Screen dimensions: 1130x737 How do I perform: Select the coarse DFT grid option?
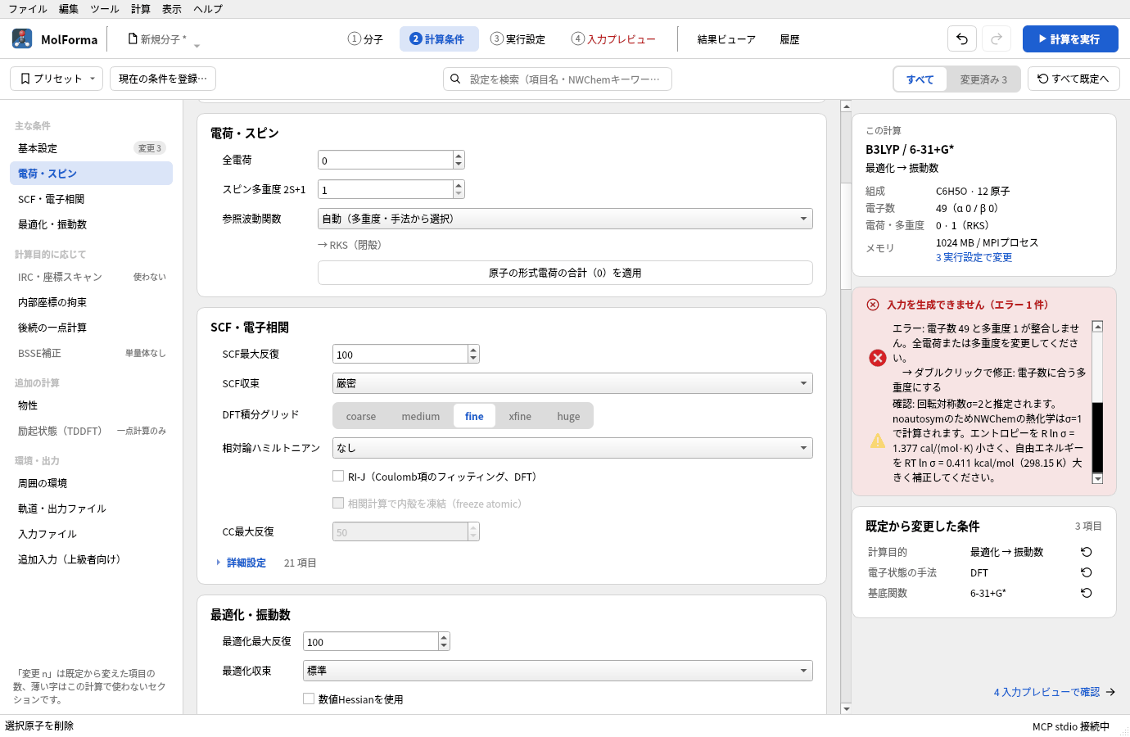[x=361, y=416]
